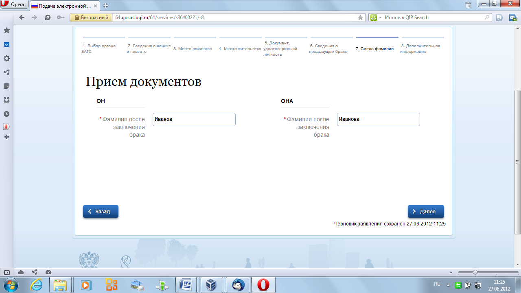This screenshot has height=293, width=521.
Task: Launch Internet Explorer from taskbar
Action: [37, 285]
